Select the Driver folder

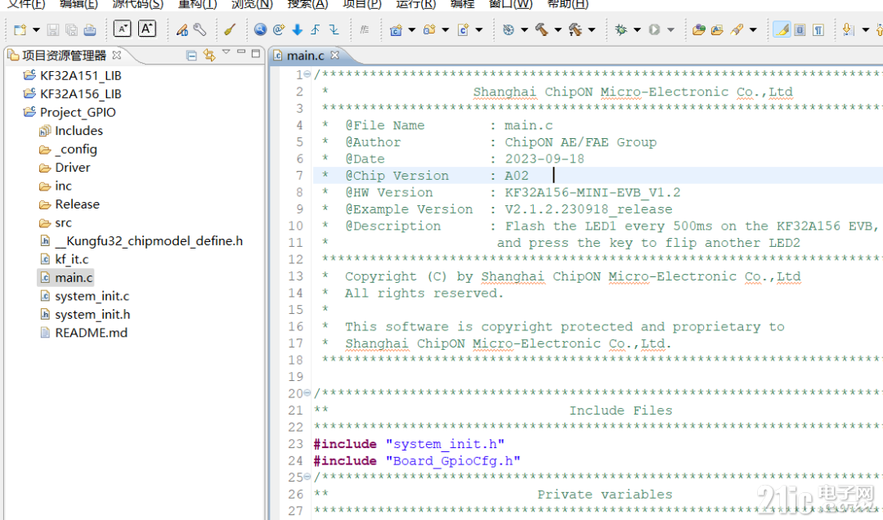click(x=73, y=168)
